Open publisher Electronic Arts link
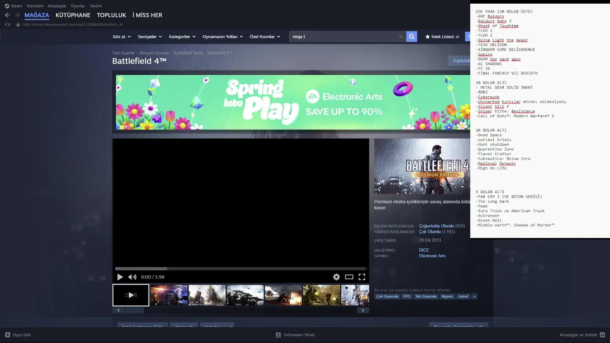The height and width of the screenshot is (343, 610). (432, 256)
